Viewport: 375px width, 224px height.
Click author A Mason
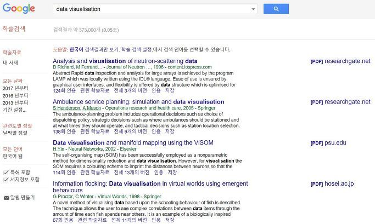point(92,108)
